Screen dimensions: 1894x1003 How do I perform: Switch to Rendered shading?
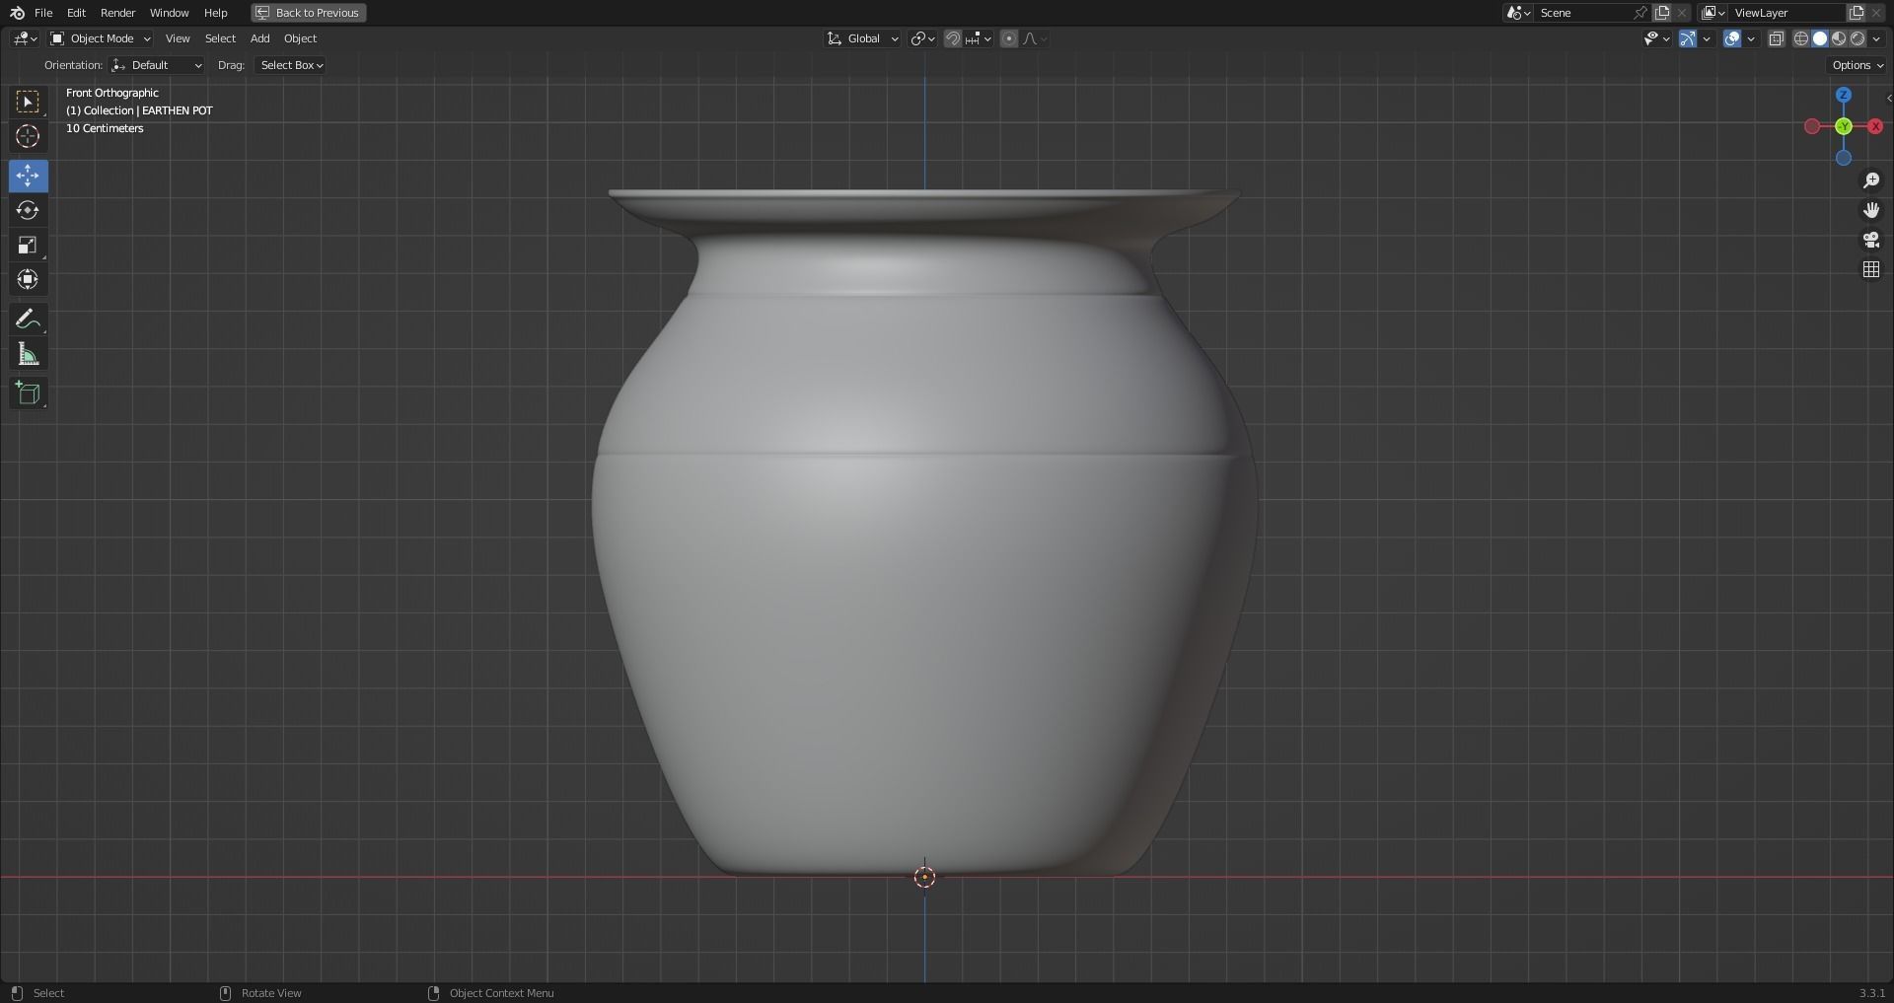(1858, 38)
